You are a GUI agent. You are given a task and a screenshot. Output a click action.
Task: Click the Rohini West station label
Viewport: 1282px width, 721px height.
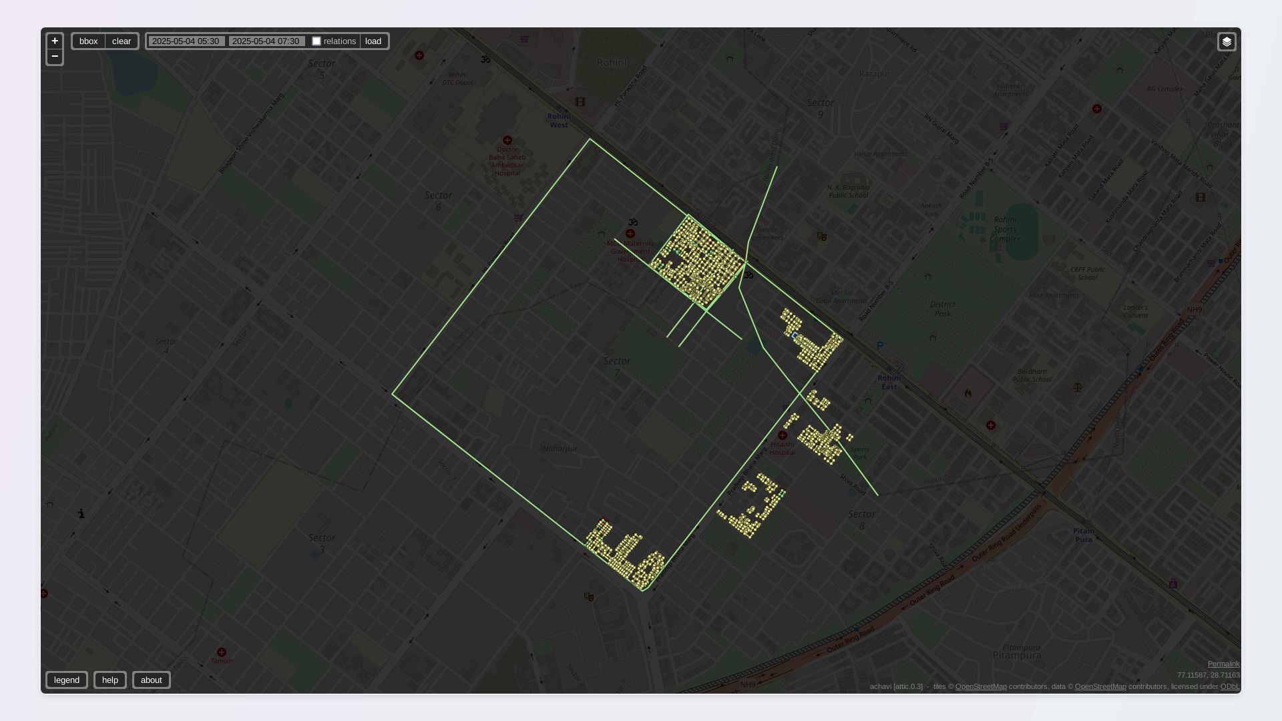pyautogui.click(x=559, y=121)
